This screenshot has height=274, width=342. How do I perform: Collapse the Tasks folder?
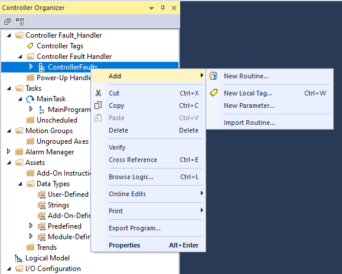(9, 88)
